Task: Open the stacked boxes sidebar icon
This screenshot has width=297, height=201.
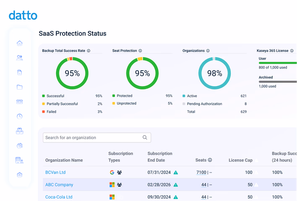Action: point(20,131)
